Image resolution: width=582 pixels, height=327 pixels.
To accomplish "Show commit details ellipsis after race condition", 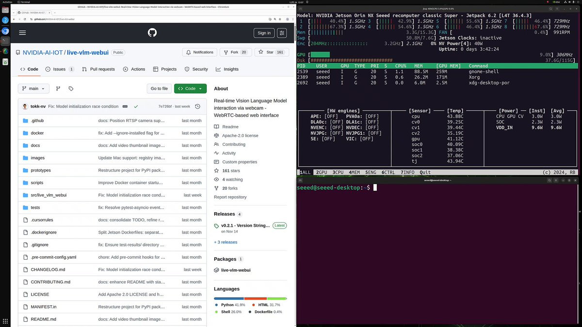I will tap(125, 107).
